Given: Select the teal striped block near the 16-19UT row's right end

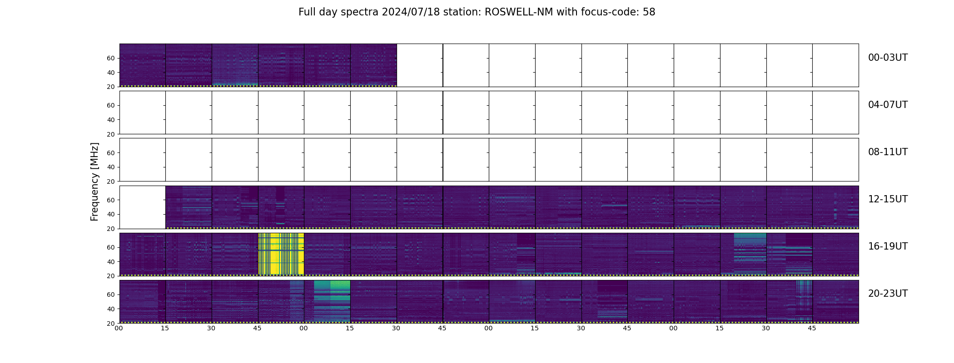Looking at the screenshot, I should pyautogui.click(x=750, y=254).
